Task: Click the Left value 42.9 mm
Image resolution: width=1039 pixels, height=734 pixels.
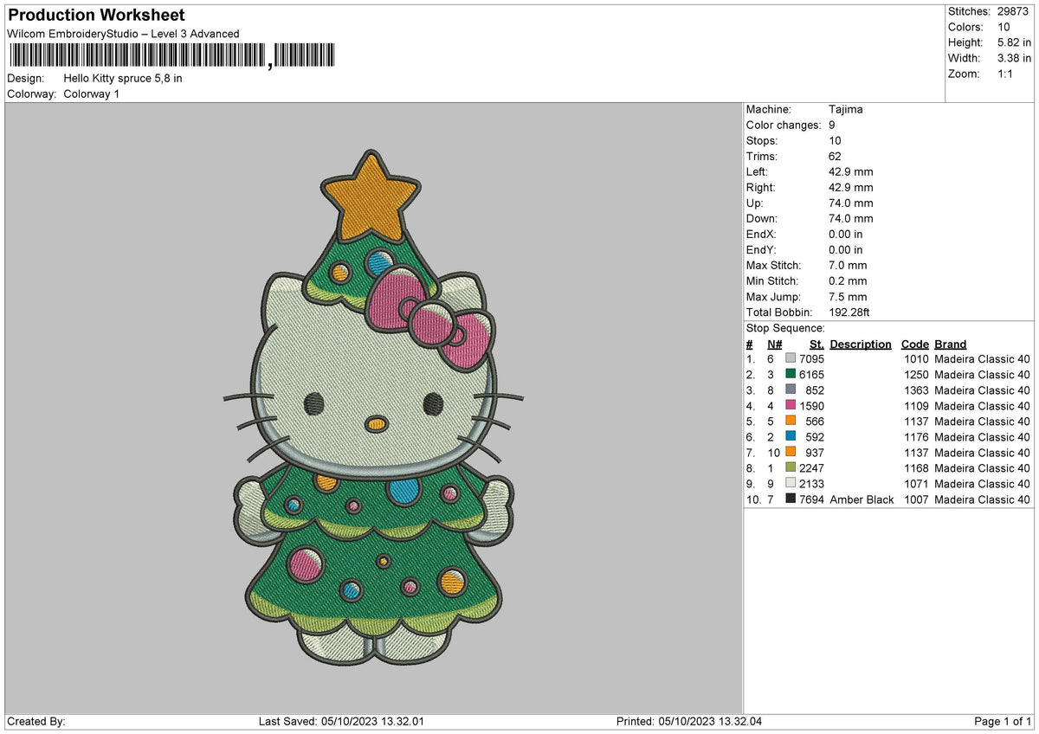Action: pos(851,171)
